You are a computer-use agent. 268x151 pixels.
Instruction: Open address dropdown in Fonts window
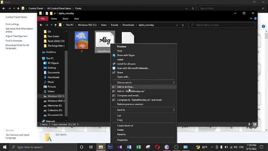pyautogui.click(x=186, y=8)
